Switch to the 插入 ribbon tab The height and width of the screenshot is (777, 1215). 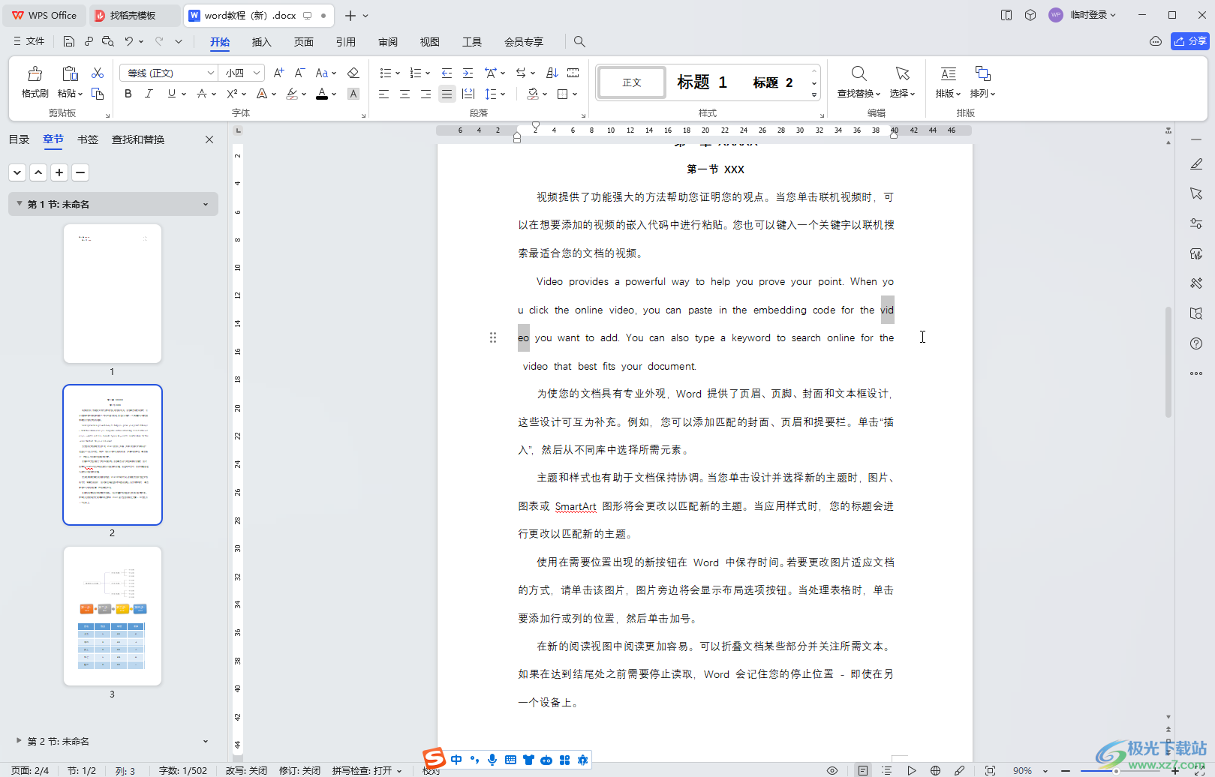(261, 42)
